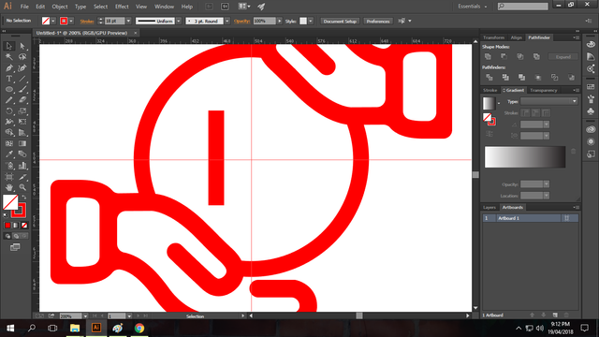Open the gradient Type dropdown
Screen dimensions: 599x337
click(549, 101)
